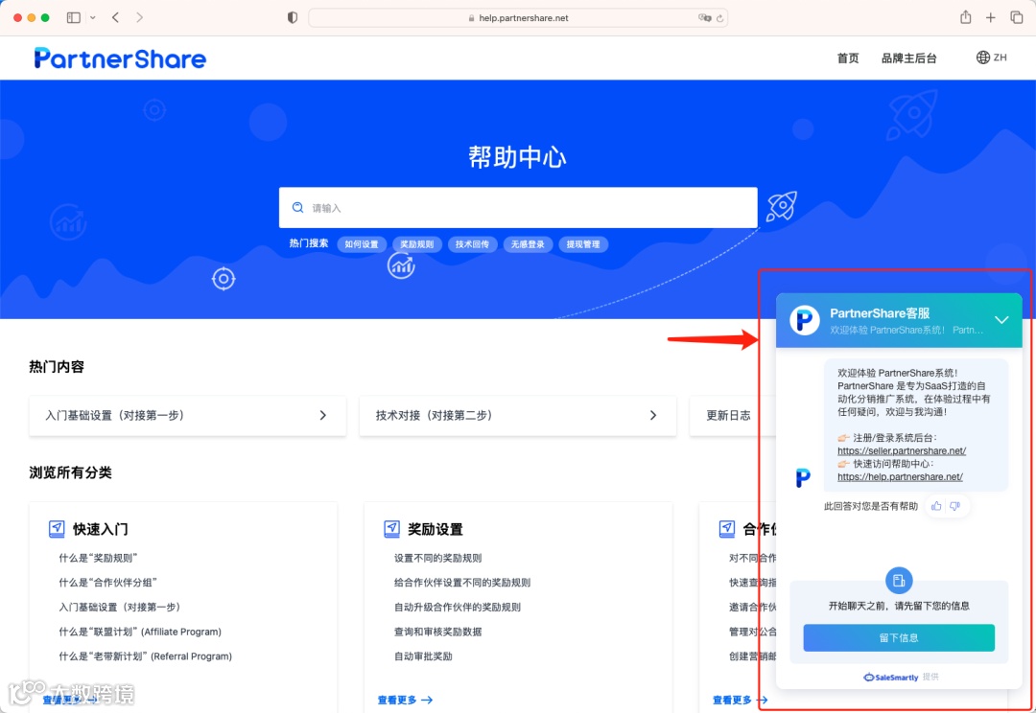Screen dimensions: 1036x713
Task: Go forward with the browser forward arrow
Action: (139, 18)
